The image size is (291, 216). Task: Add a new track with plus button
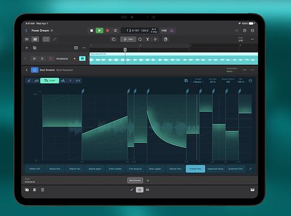26,48
